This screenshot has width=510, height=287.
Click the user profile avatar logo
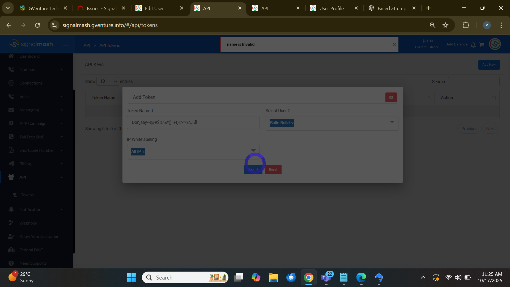click(495, 44)
